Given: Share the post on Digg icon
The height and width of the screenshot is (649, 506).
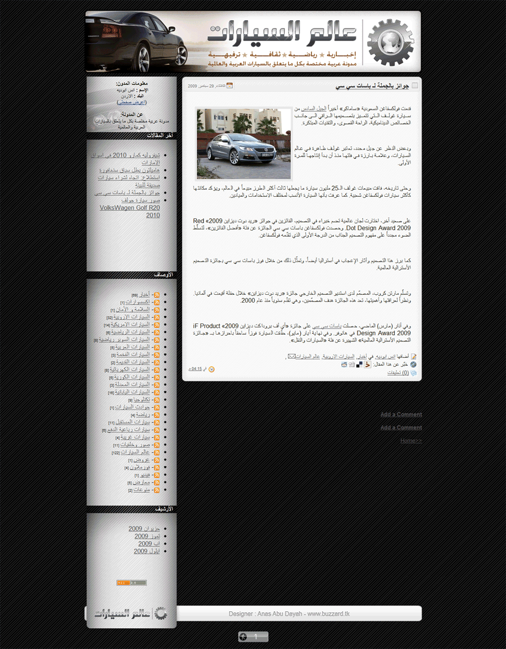Looking at the screenshot, I should 352,364.
